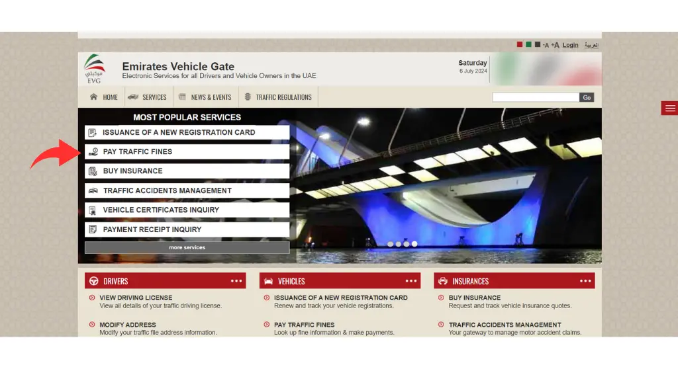This screenshot has width=678, height=369.
Task: Click the Payment Receipt Inquiry icon
Action: 93,229
